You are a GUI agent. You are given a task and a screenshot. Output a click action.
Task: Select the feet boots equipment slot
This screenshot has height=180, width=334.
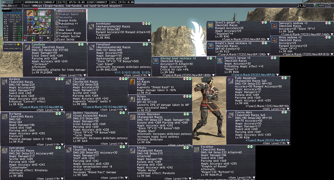(48, 31)
